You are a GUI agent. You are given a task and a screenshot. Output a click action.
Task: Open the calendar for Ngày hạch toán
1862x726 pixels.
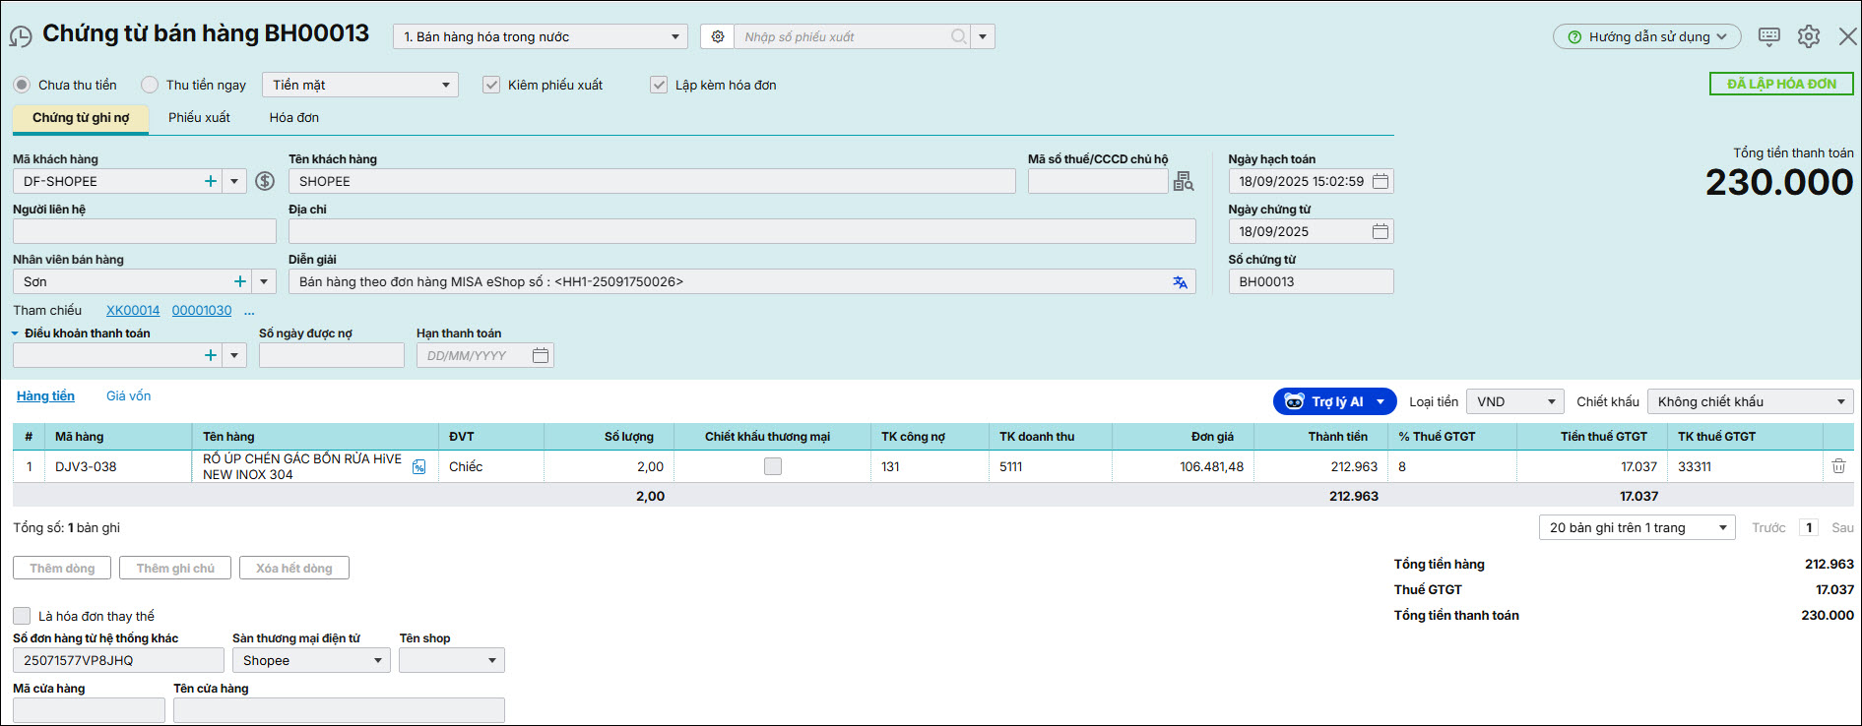tap(1380, 181)
